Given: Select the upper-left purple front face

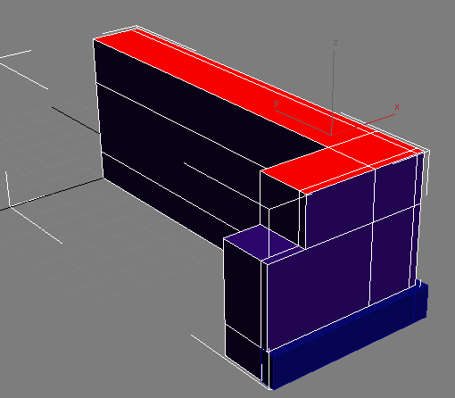Looking at the screenshot, I should 339,208.
